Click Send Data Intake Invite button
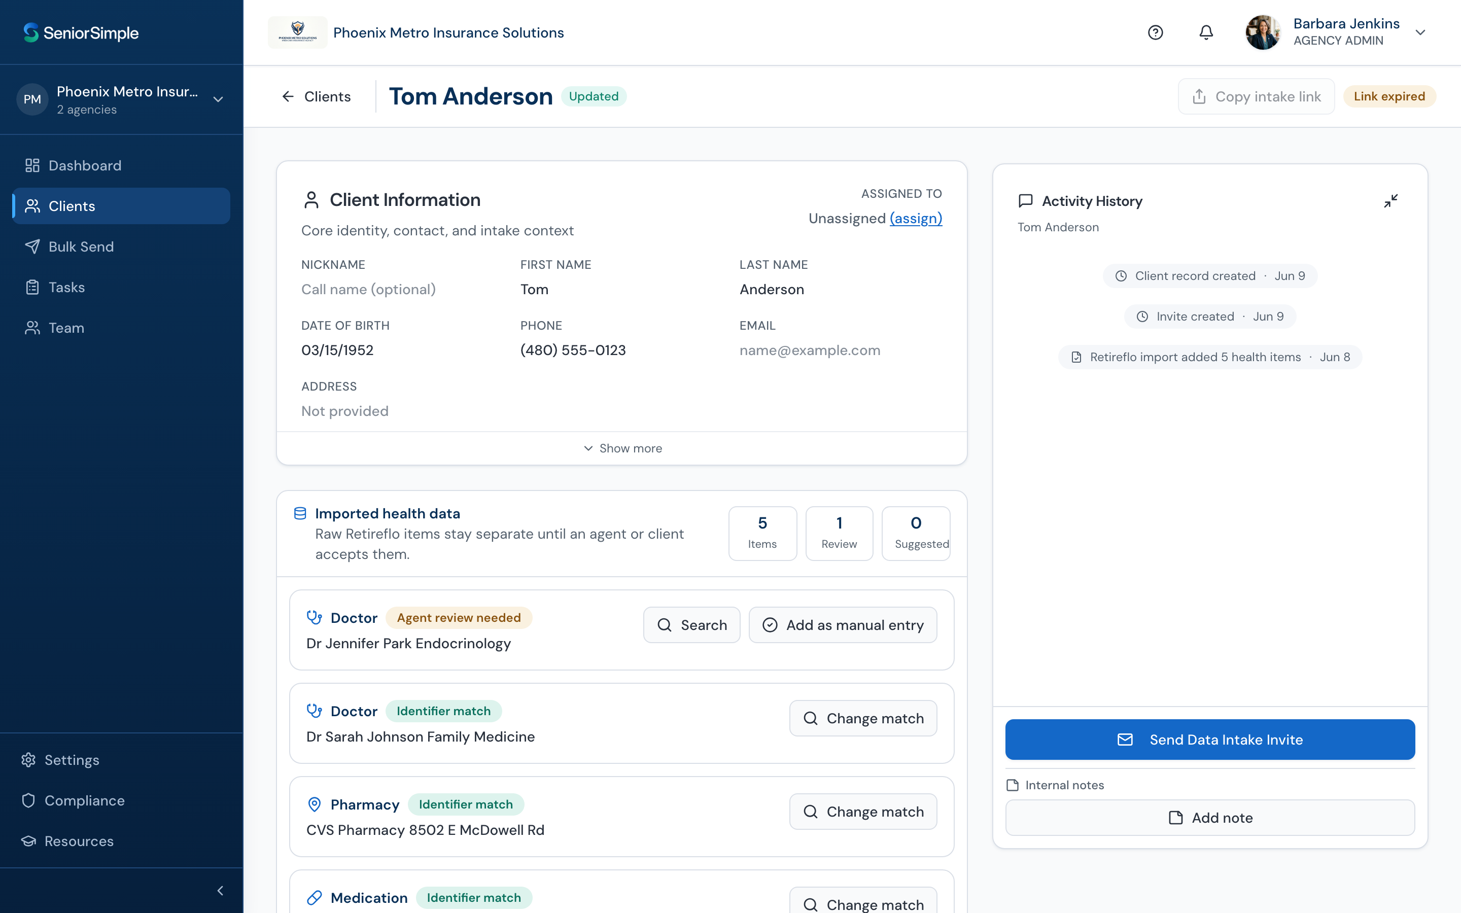 [1210, 740]
